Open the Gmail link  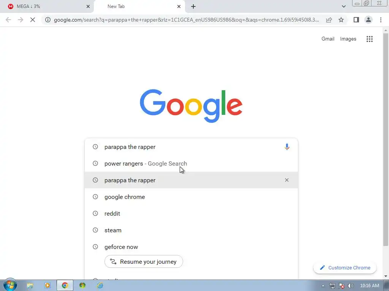point(328,39)
